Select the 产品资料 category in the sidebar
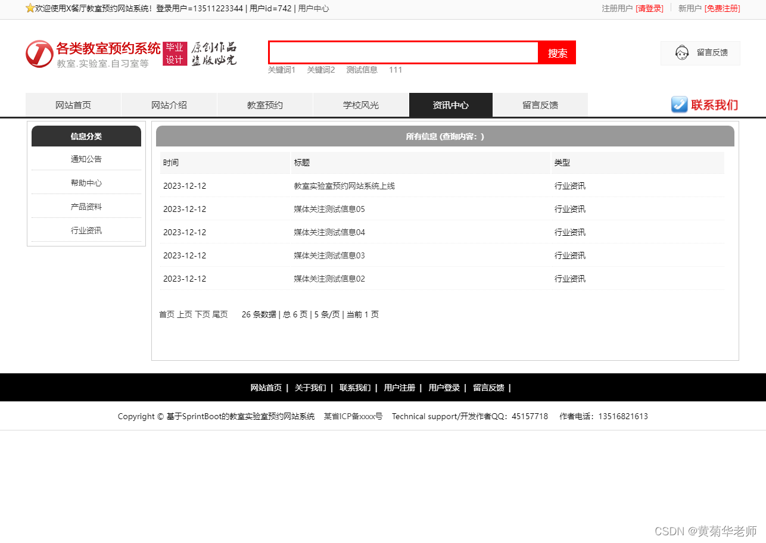 coord(86,207)
